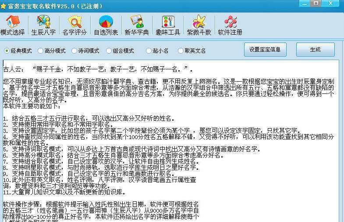Click the 生成 button
Image resolution: width=344 pixels, height=222 pixels.
pos(315,50)
